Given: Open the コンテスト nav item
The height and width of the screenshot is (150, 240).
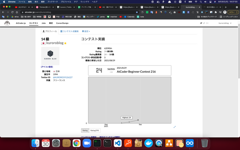Looking at the screenshot, I should (x=33, y=23).
